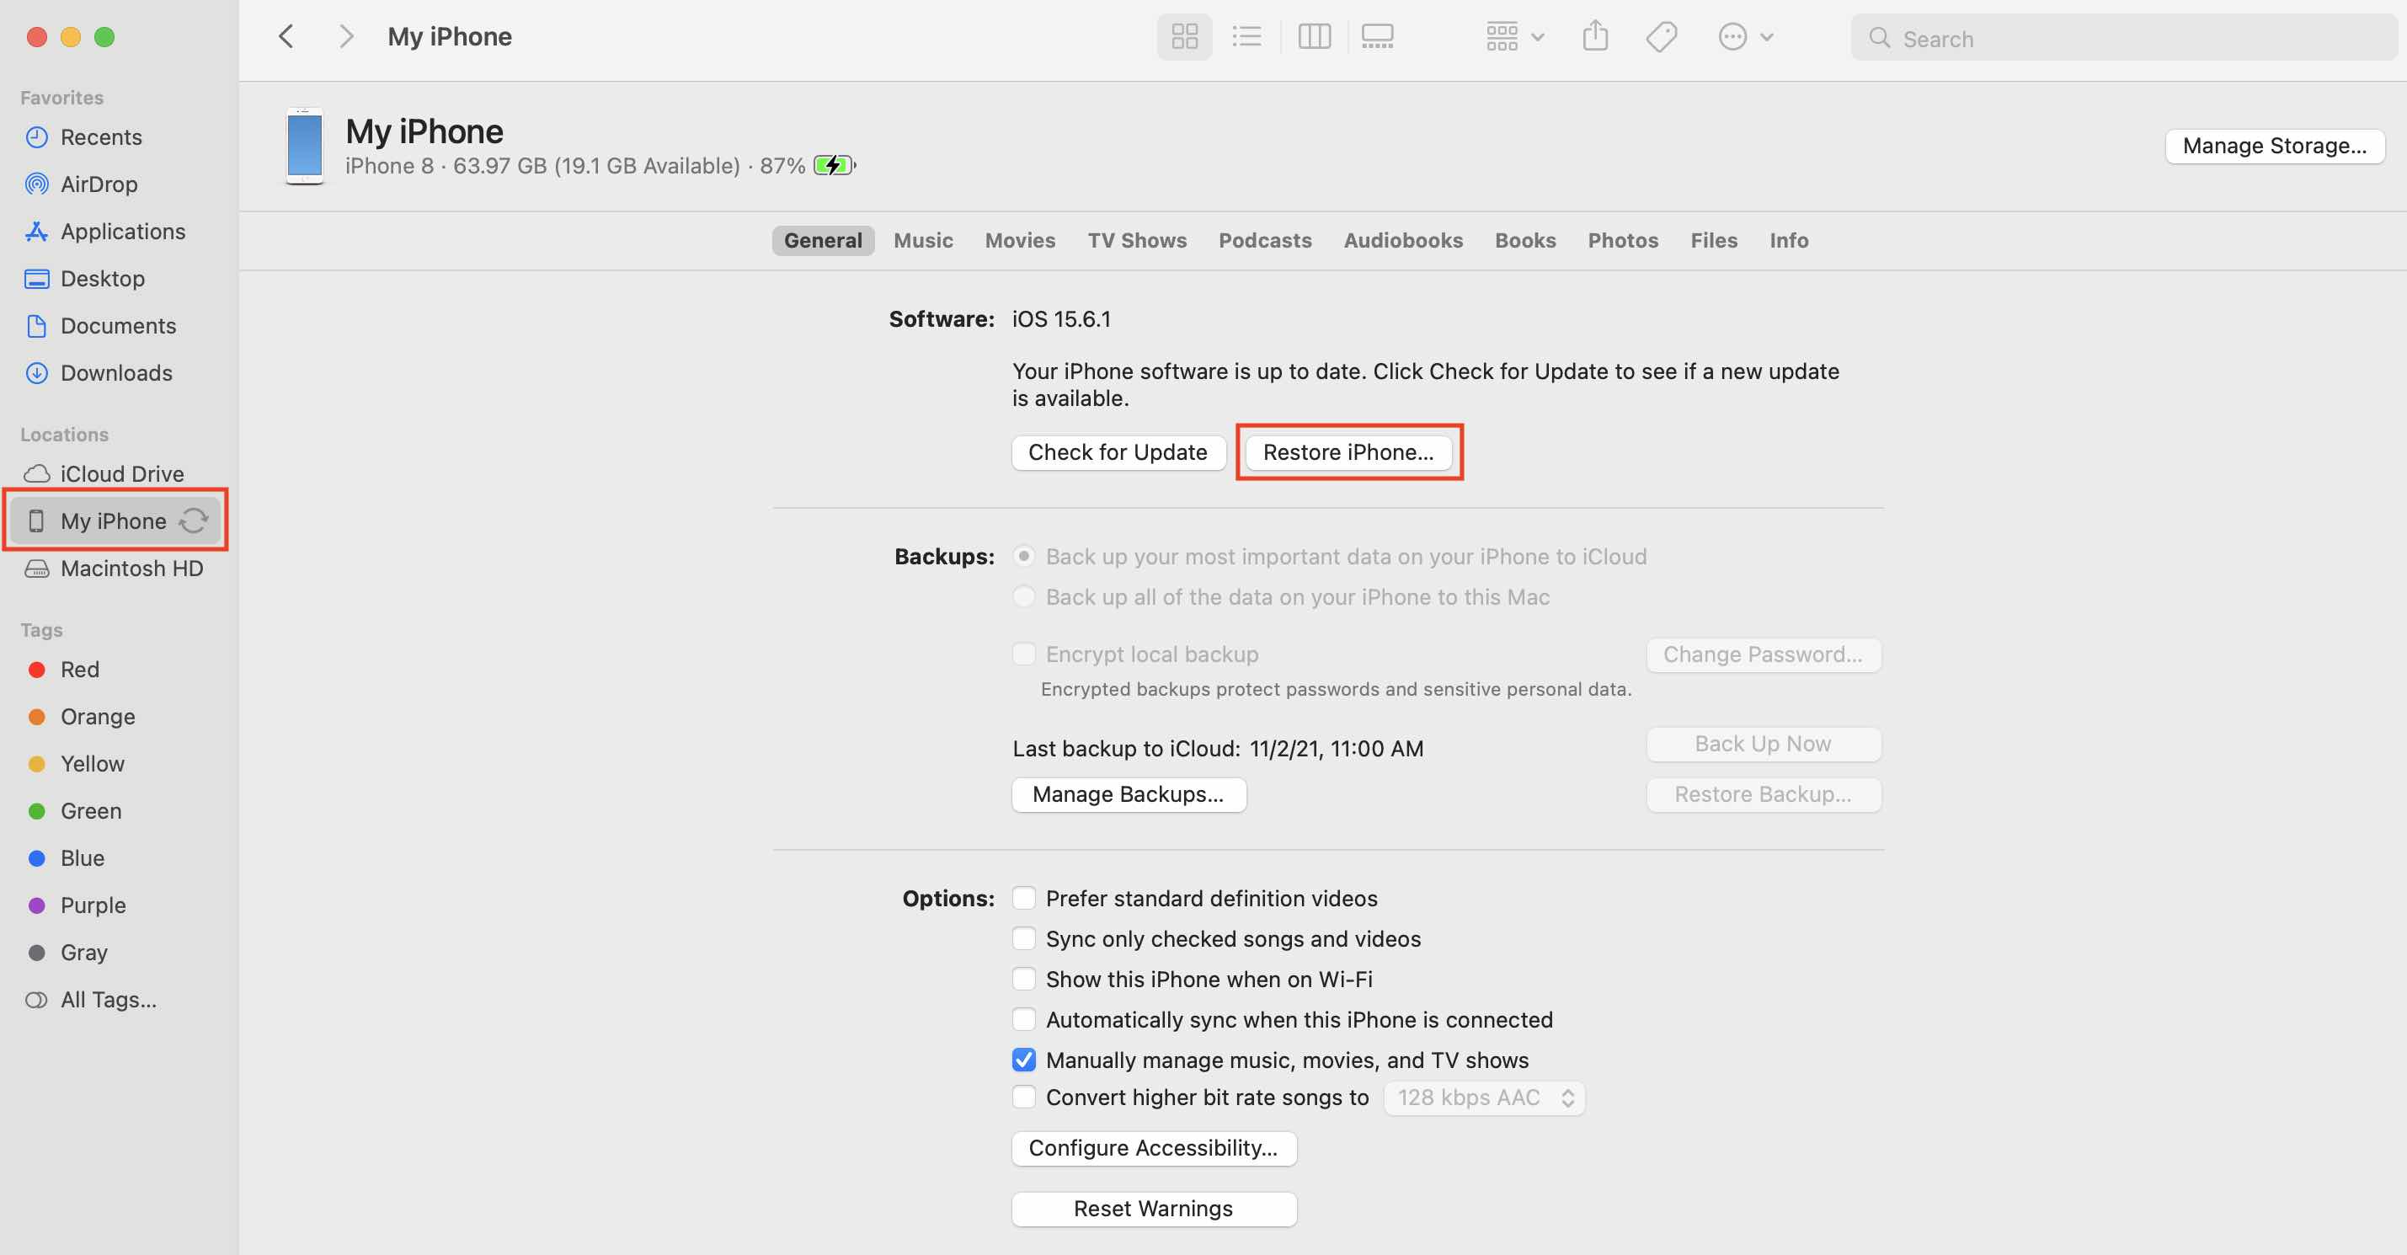Click Configure Accessibility… button
The height and width of the screenshot is (1255, 2407).
coord(1153,1147)
